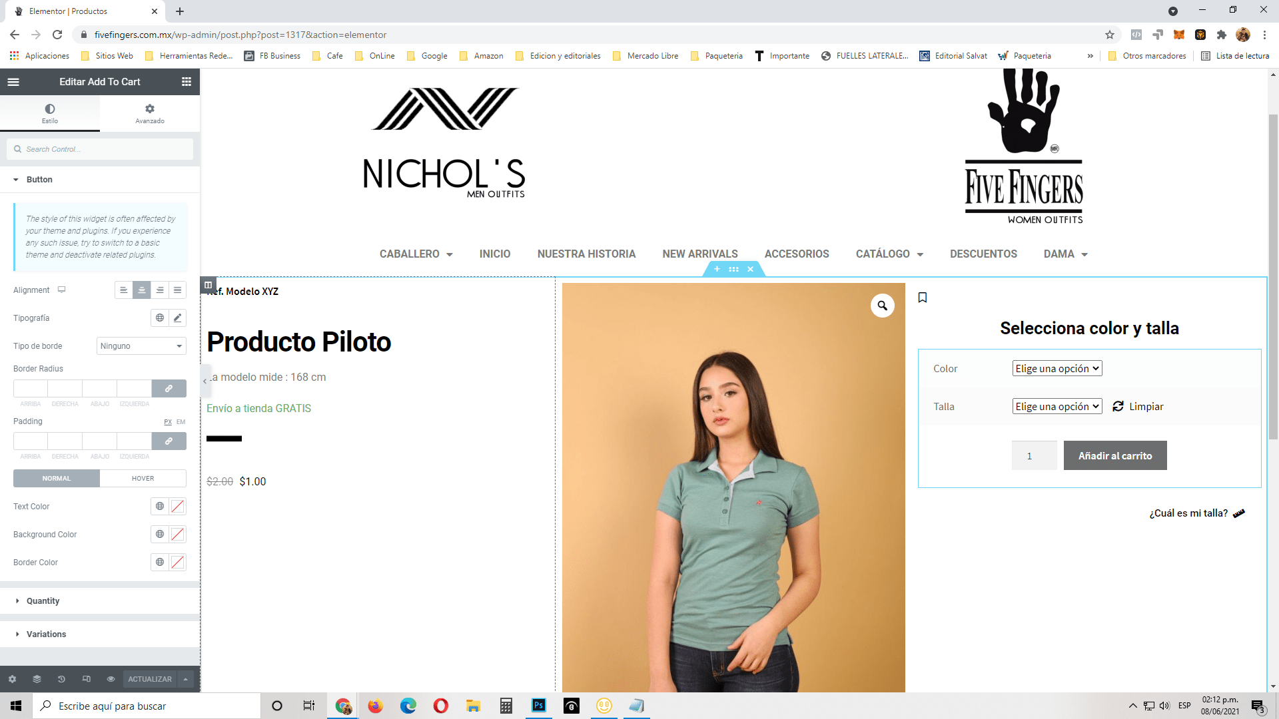Click the product image zoom magnifier
Image resolution: width=1279 pixels, height=719 pixels.
pyautogui.click(x=882, y=306)
